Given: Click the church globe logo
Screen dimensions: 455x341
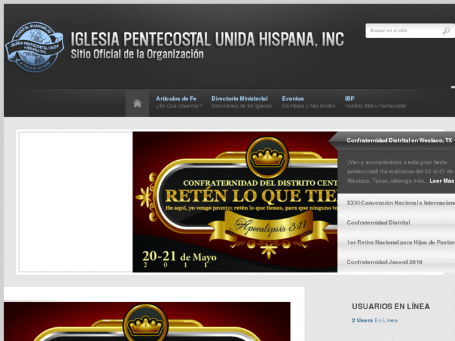Looking at the screenshot, I should coord(34,47).
